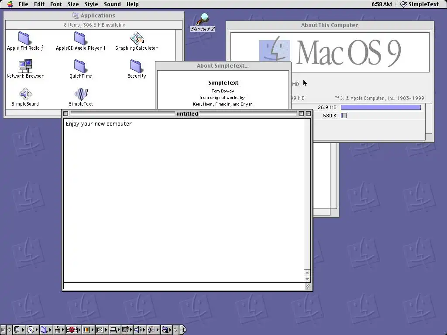The width and height of the screenshot is (447, 335).
Task: Open the Keychain padlock control strip module
Action: point(59,330)
